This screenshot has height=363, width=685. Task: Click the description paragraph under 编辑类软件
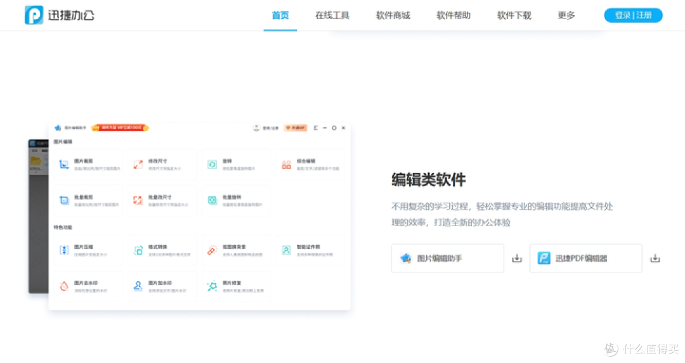coord(502,214)
